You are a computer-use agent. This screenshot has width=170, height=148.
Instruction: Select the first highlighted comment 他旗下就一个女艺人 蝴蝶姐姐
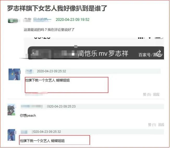[x=47, y=80]
